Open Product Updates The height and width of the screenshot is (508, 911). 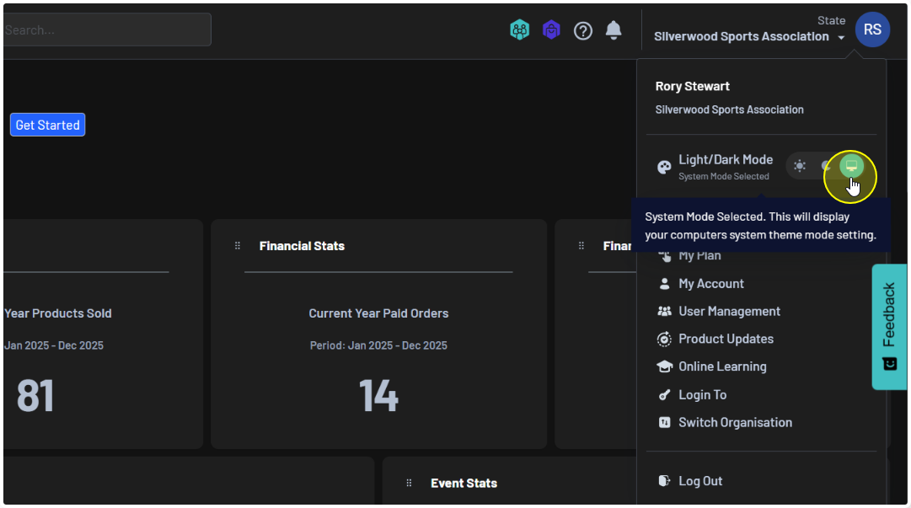(x=726, y=339)
